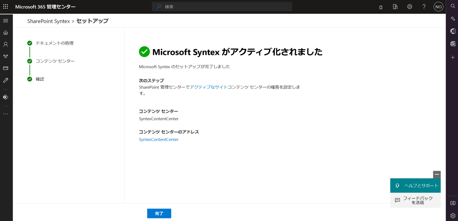Image resolution: width=458 pixels, height=221 pixels.
Task: Open SharePoint admin icon in left sidebar
Action: (6, 97)
